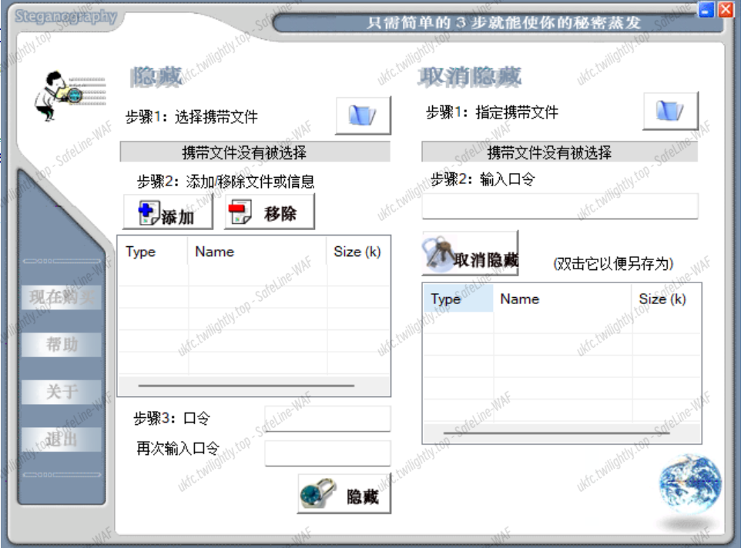Click the 添加 (Add) file button
The image size is (741, 548).
[x=168, y=213]
